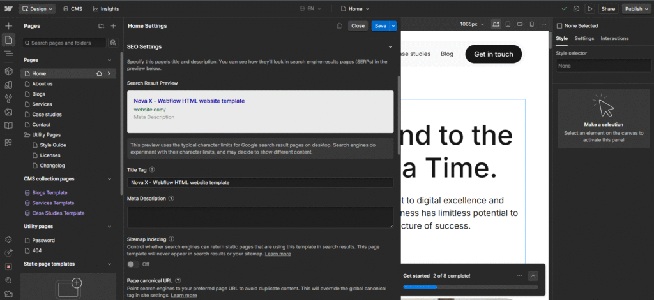Open the Pages panel icon
This screenshot has height=300, width=654.
[9, 40]
